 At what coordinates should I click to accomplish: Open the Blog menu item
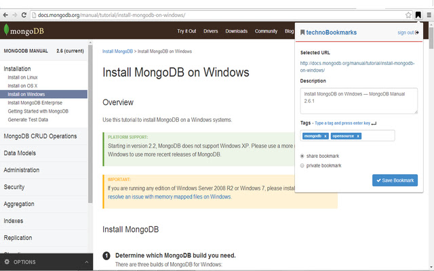click(x=290, y=31)
